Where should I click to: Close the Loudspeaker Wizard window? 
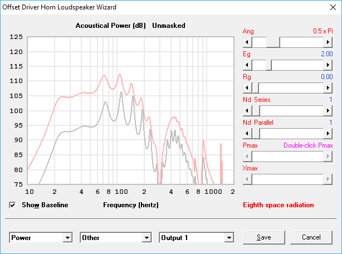coord(333,7)
